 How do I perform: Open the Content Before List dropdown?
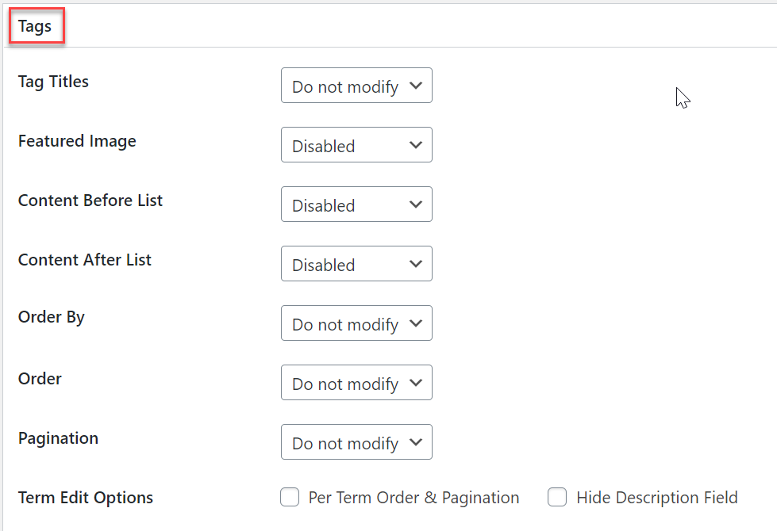pos(356,204)
